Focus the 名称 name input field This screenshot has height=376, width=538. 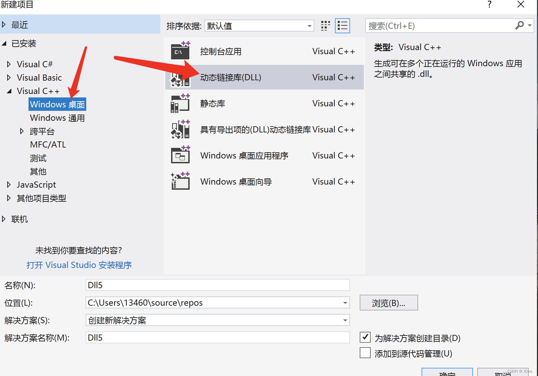(217, 285)
